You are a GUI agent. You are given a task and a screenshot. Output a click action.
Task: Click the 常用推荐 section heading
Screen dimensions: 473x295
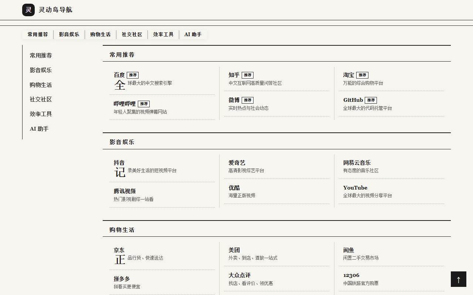click(122, 55)
